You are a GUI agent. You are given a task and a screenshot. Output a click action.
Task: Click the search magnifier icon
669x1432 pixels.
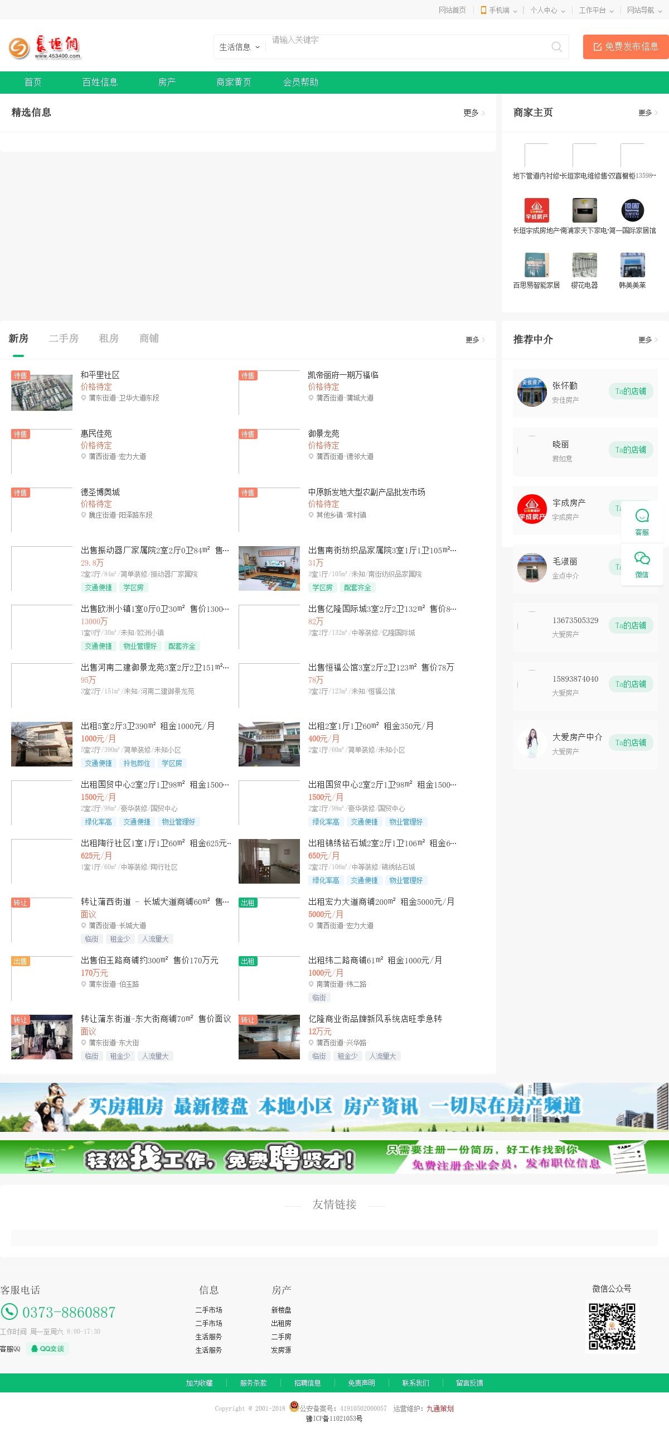coord(556,47)
